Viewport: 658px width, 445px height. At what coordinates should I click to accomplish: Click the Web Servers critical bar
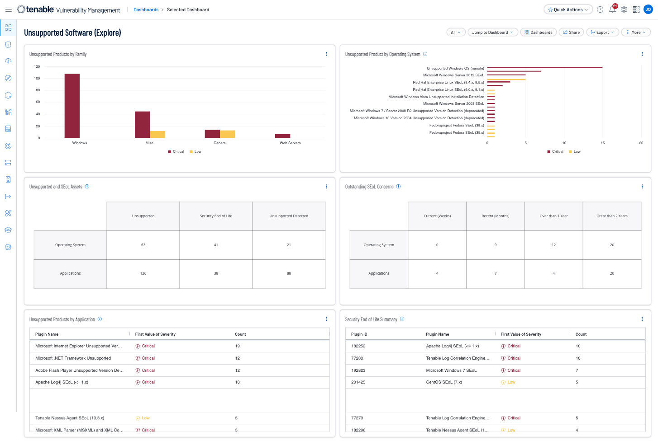(283, 136)
